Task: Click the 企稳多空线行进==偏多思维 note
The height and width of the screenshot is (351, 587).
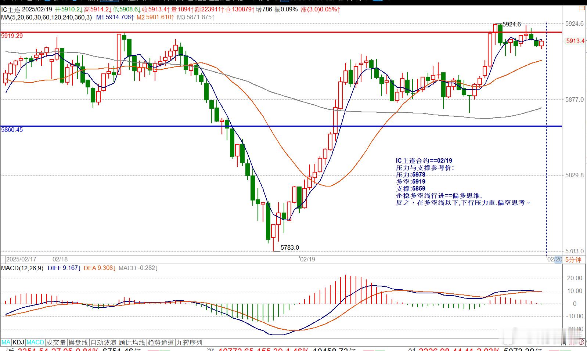Action: coord(439,196)
